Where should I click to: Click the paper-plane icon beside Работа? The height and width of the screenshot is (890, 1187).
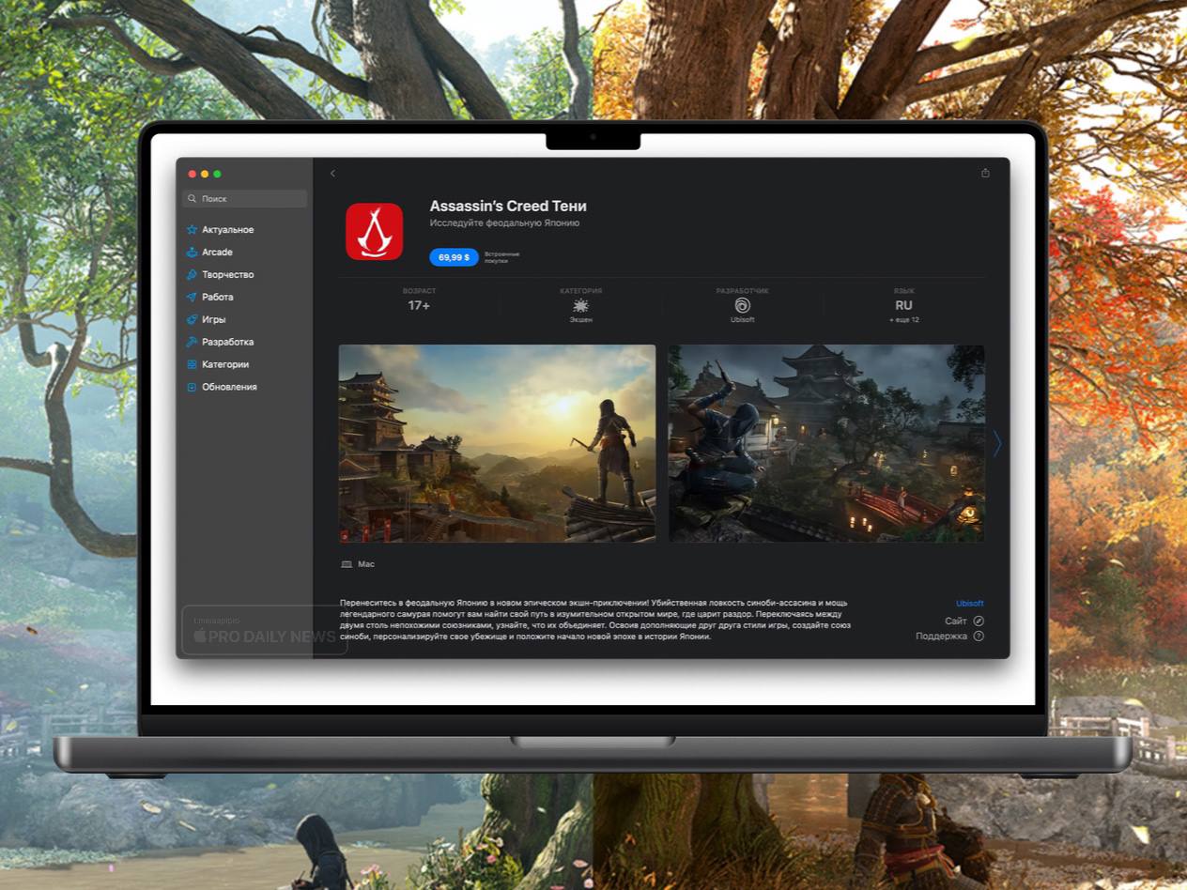click(192, 298)
